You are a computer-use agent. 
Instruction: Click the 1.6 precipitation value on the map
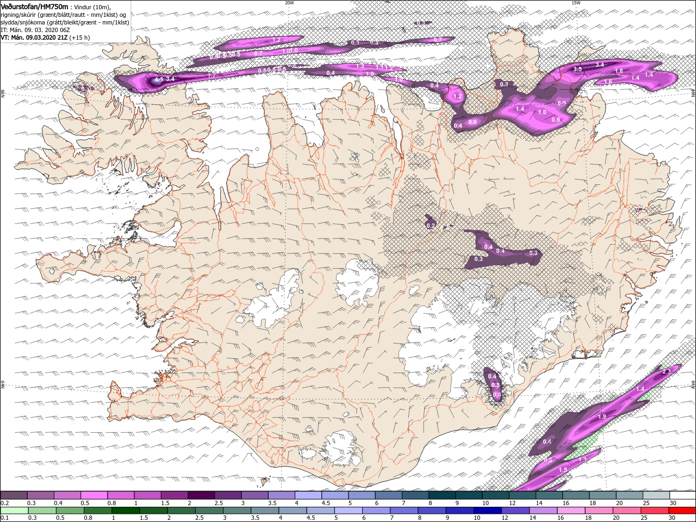608,82
